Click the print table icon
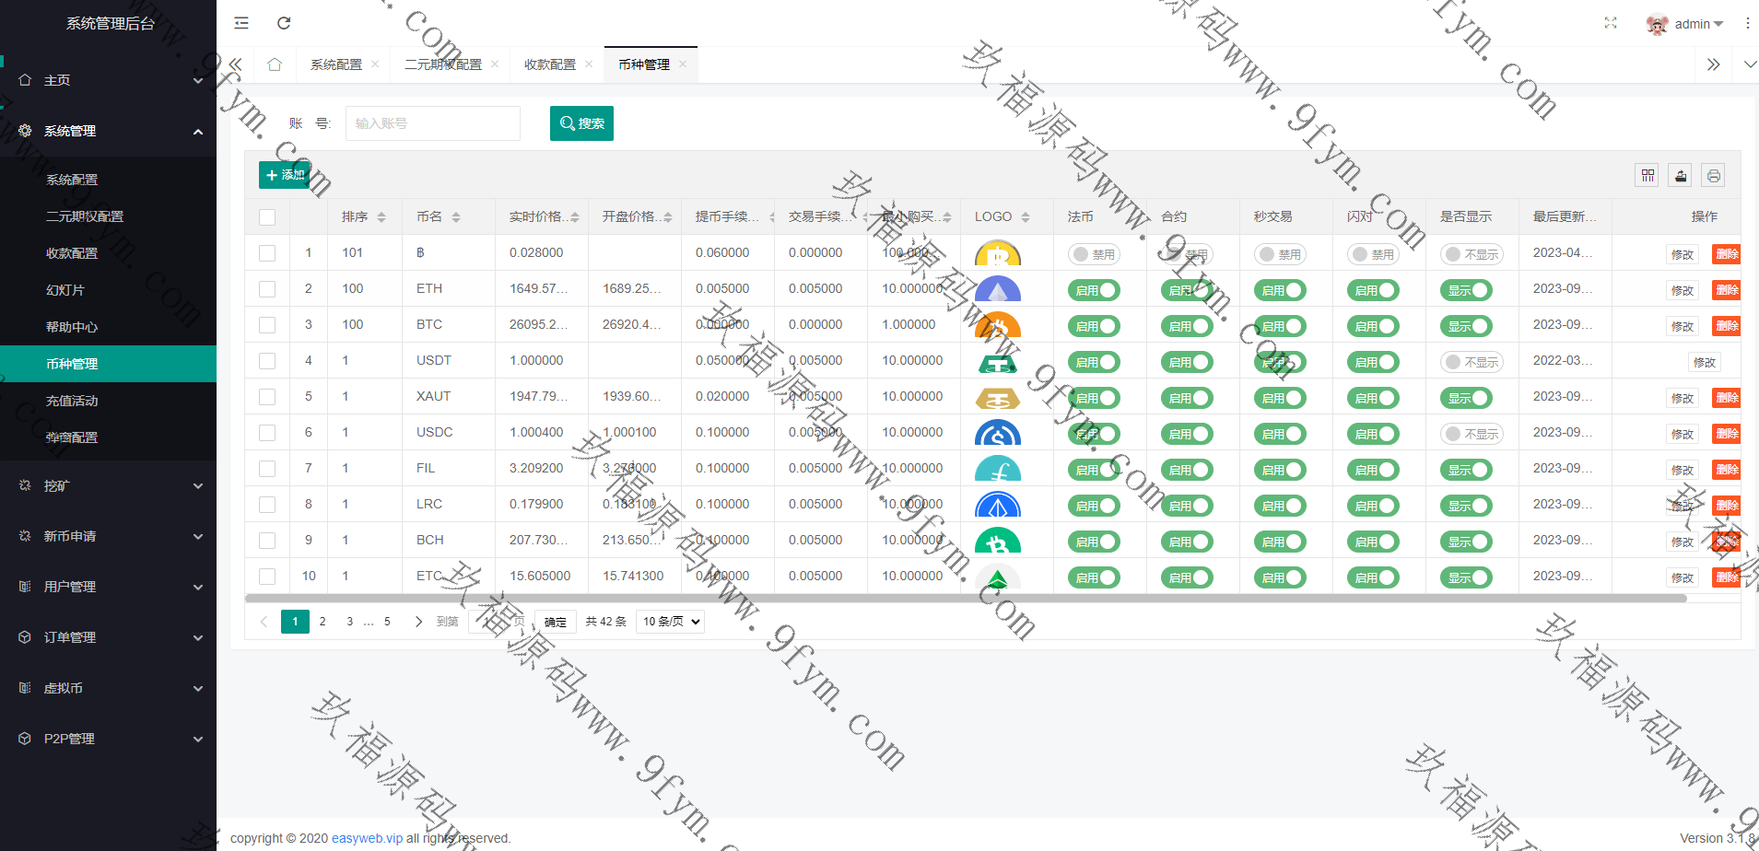Viewport: 1759px width, 851px height. click(x=1713, y=175)
